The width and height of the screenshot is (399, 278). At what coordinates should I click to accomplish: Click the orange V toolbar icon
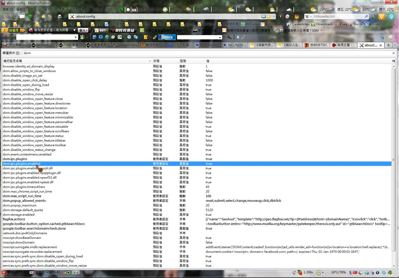pyautogui.click(x=381, y=16)
